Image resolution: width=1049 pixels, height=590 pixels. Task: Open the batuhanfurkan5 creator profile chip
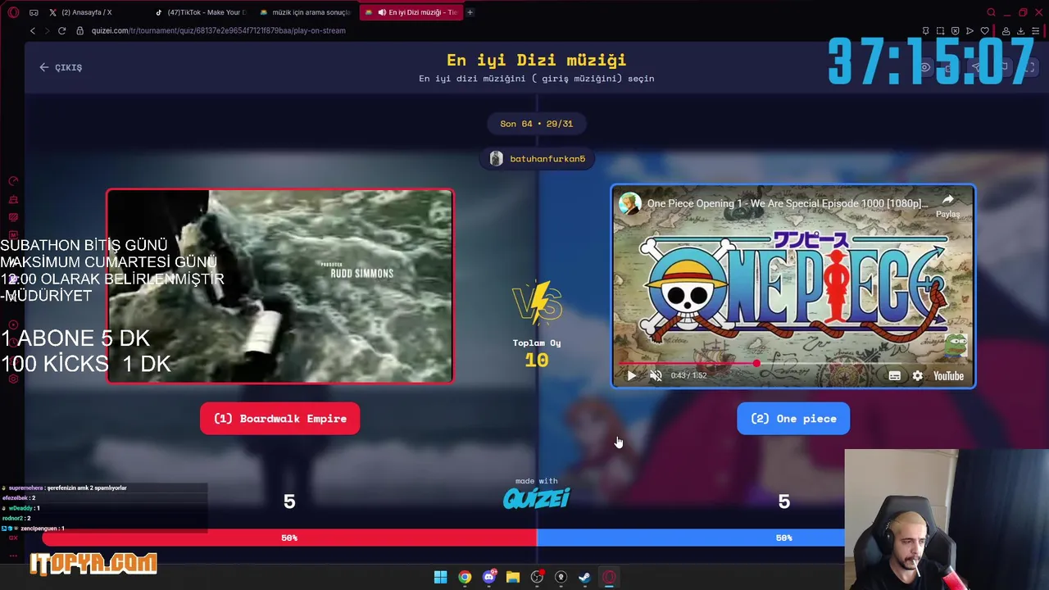[x=538, y=158]
